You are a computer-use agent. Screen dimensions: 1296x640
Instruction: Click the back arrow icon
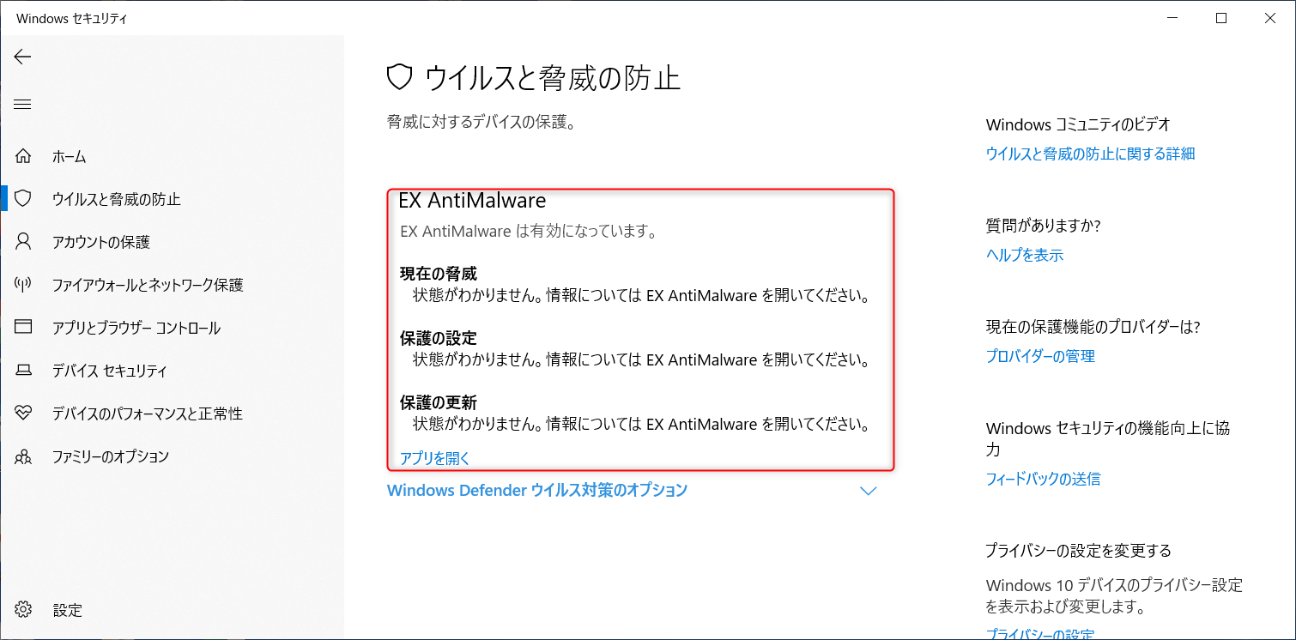coord(22,57)
